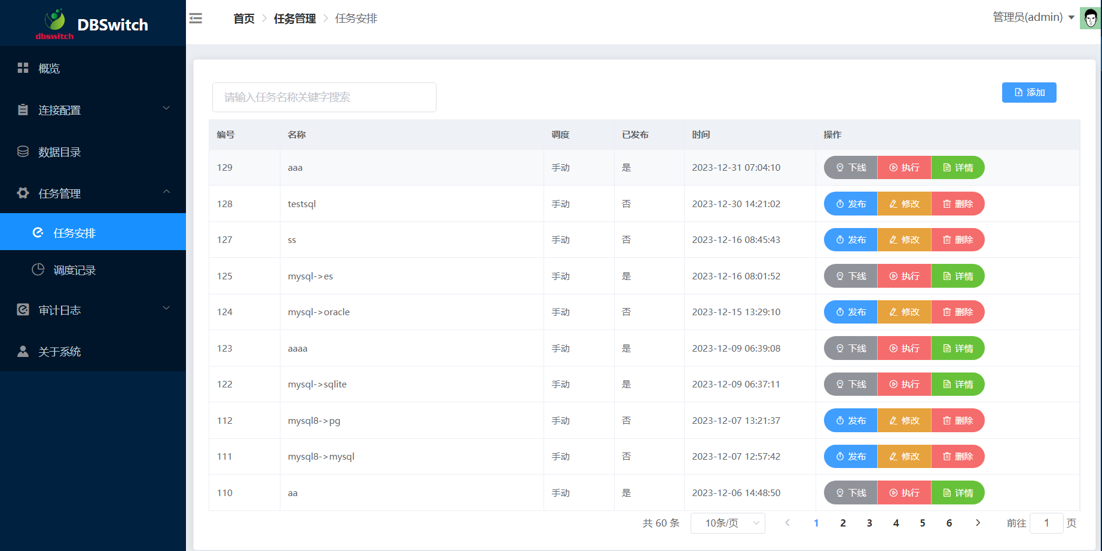This screenshot has width=1102, height=551.
Task: Select 任务安排 in the sidebar
Action: pyautogui.click(x=74, y=233)
